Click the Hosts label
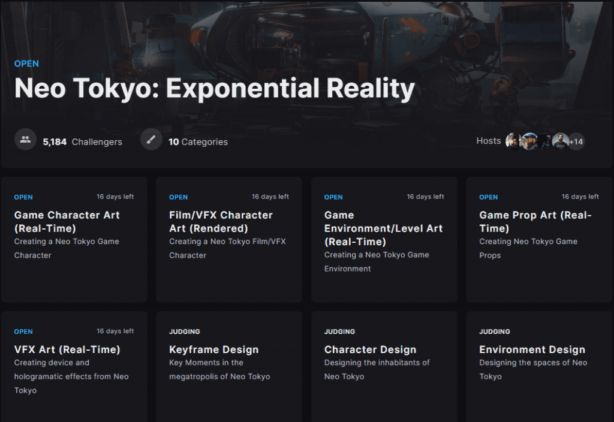This screenshot has height=422, width=614. click(488, 141)
